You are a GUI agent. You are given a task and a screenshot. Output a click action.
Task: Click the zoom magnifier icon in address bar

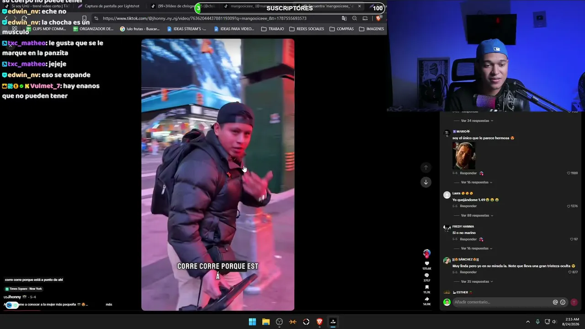click(355, 18)
